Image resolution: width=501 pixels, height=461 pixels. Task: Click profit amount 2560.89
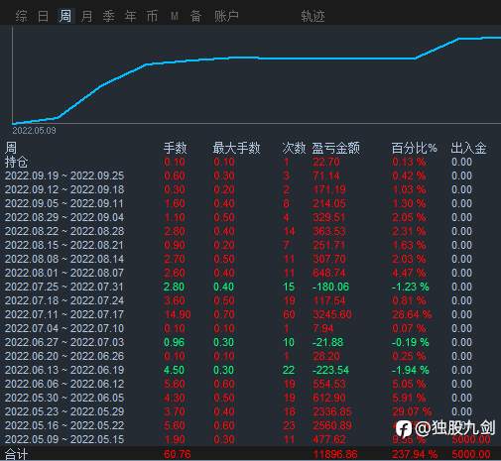point(332,425)
